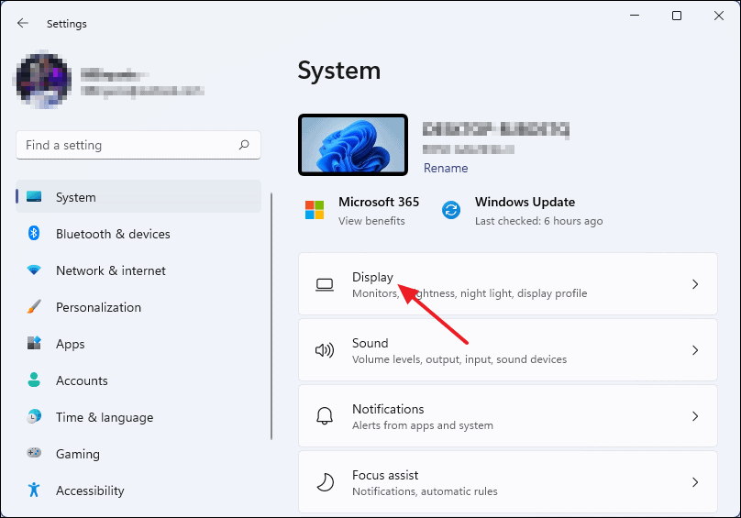The width and height of the screenshot is (741, 518).
Task: Click the desktop wallpaper thumbnail
Action: pyautogui.click(x=353, y=145)
